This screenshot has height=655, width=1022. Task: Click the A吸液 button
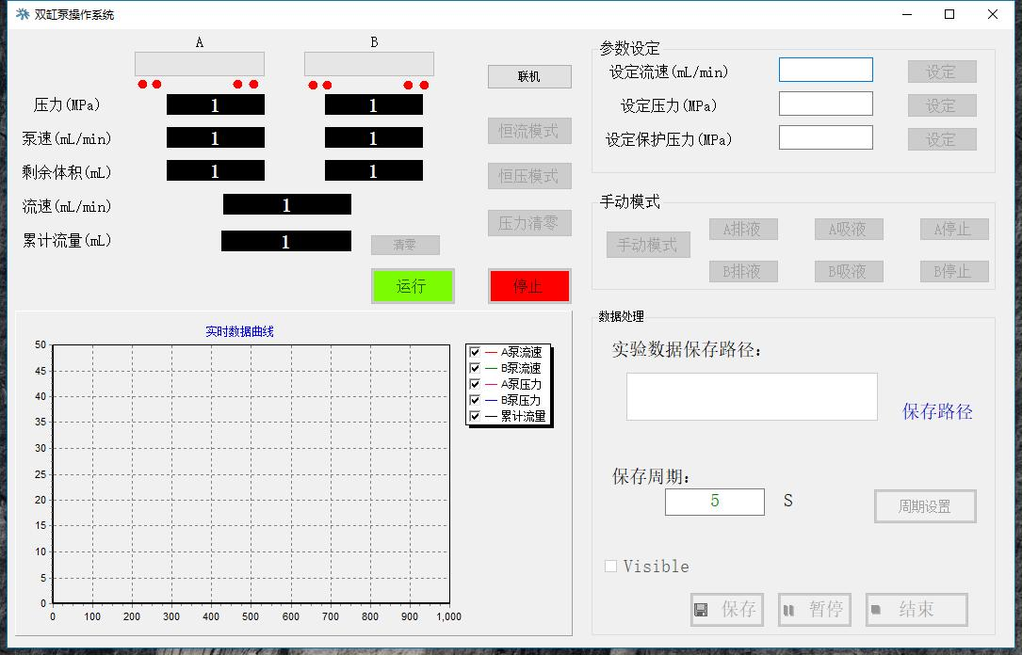849,230
